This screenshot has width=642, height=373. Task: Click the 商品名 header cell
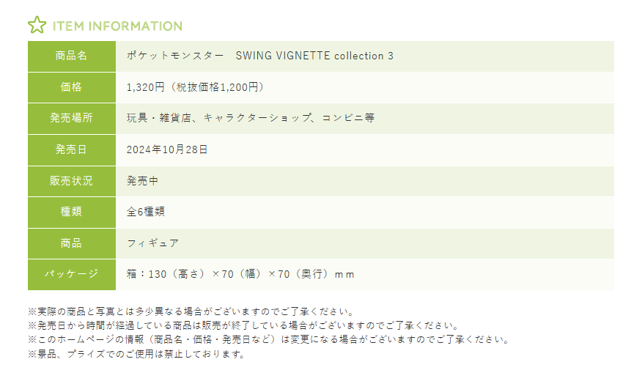point(71,56)
